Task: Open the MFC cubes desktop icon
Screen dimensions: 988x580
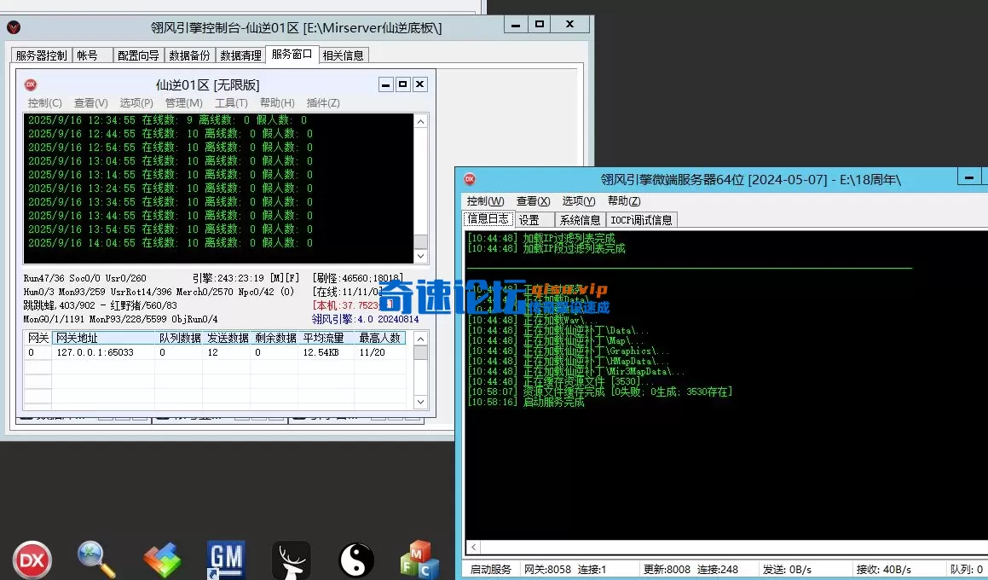Action: 419,560
